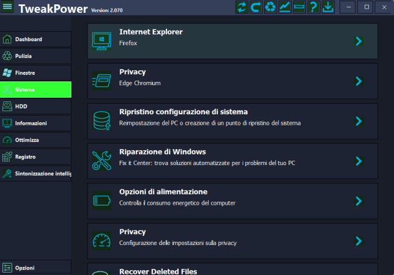Click the redo arrow toolbar icon
Viewport: 394px width, 275px height.
(256, 7)
